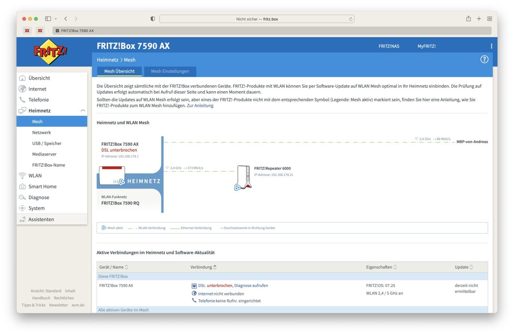This screenshot has height=335, width=514.
Task: Switch to Mesh Übersicht tab
Action: pos(119,71)
